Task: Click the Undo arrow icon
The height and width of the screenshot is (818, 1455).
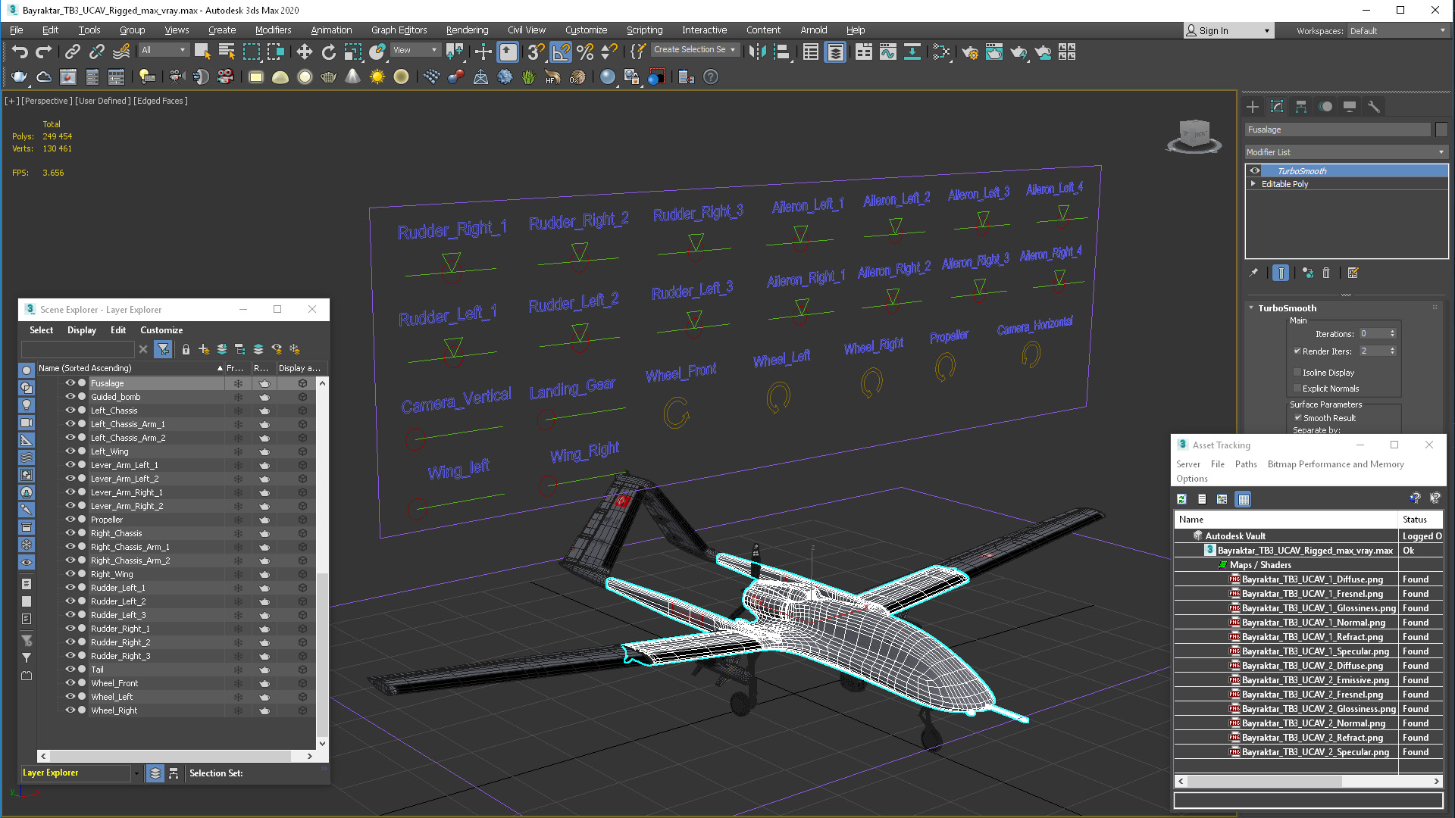Action: (x=20, y=52)
